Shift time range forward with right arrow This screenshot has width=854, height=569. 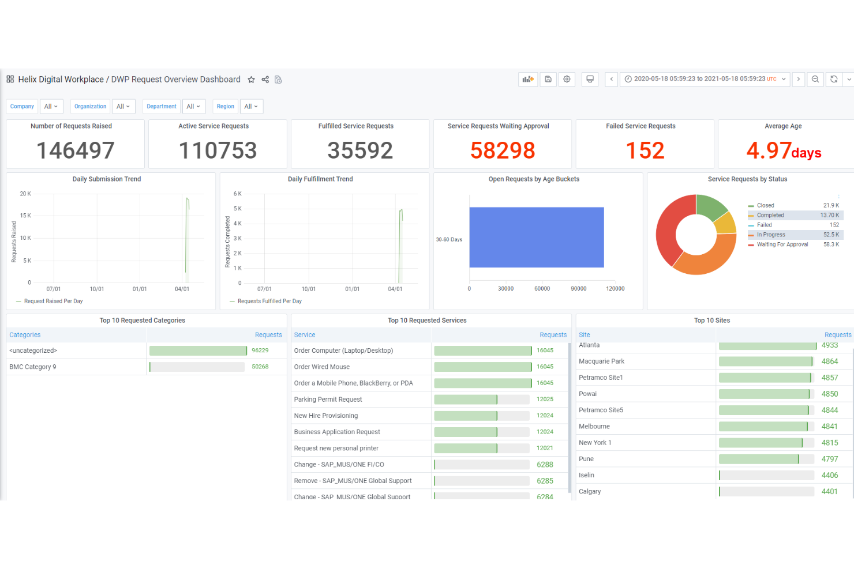pos(798,79)
